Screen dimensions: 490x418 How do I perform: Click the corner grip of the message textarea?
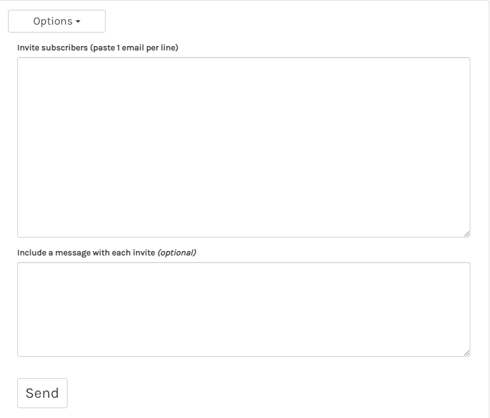click(x=467, y=353)
